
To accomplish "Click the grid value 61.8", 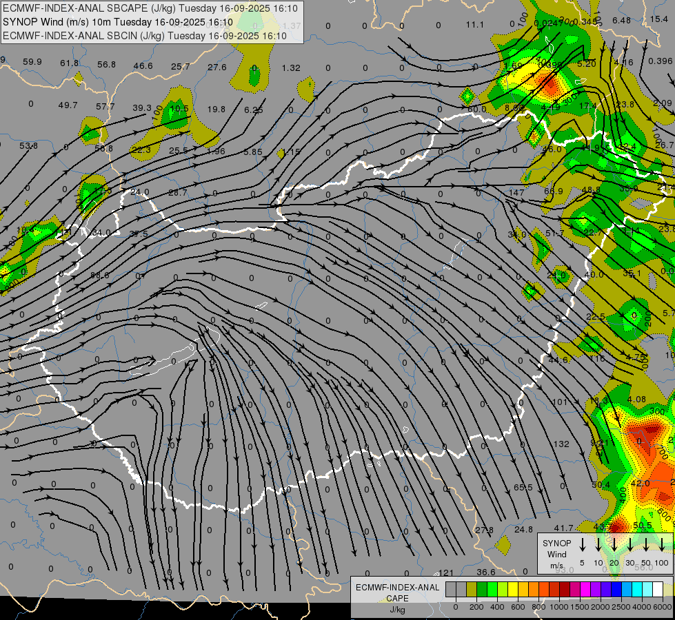I will (70, 63).
